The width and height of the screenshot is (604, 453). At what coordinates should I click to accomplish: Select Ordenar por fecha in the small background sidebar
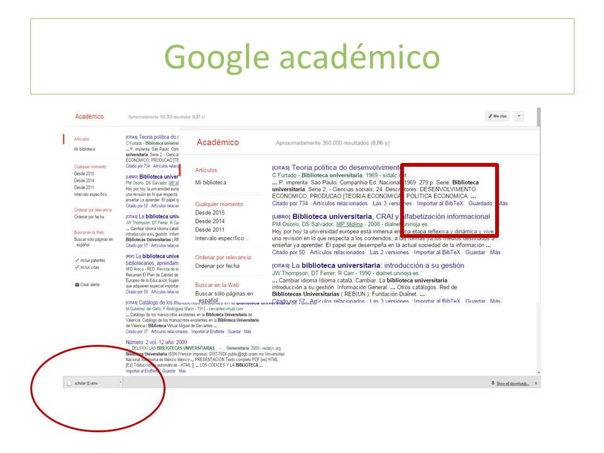coord(89,217)
